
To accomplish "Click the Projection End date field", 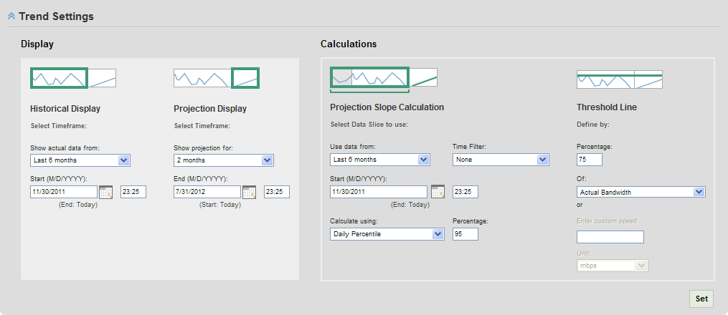I will click(207, 192).
